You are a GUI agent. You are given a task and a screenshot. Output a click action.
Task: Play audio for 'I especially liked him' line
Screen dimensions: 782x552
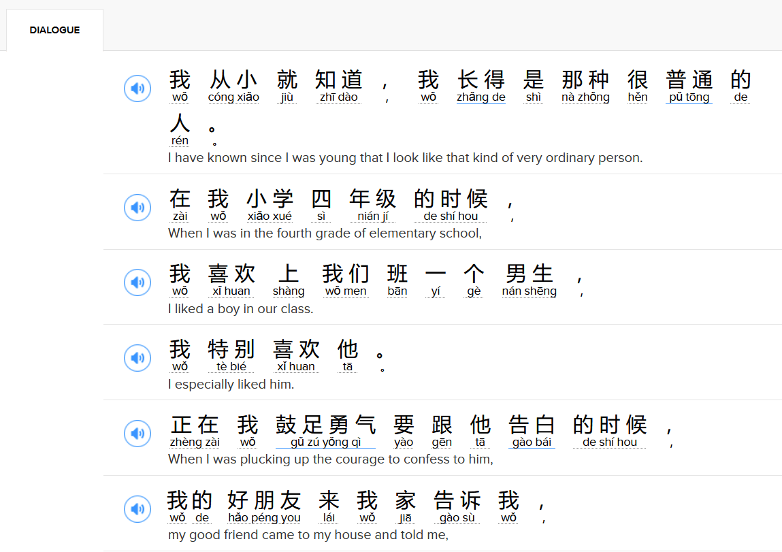point(137,358)
